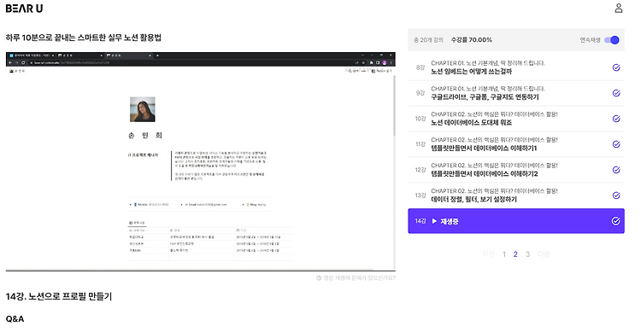Image resolution: width=641 pixels, height=332 pixels.
Task: Open lecture 13강 데이터 정렬, 필터, 보기 설정하기
Action: point(516,195)
